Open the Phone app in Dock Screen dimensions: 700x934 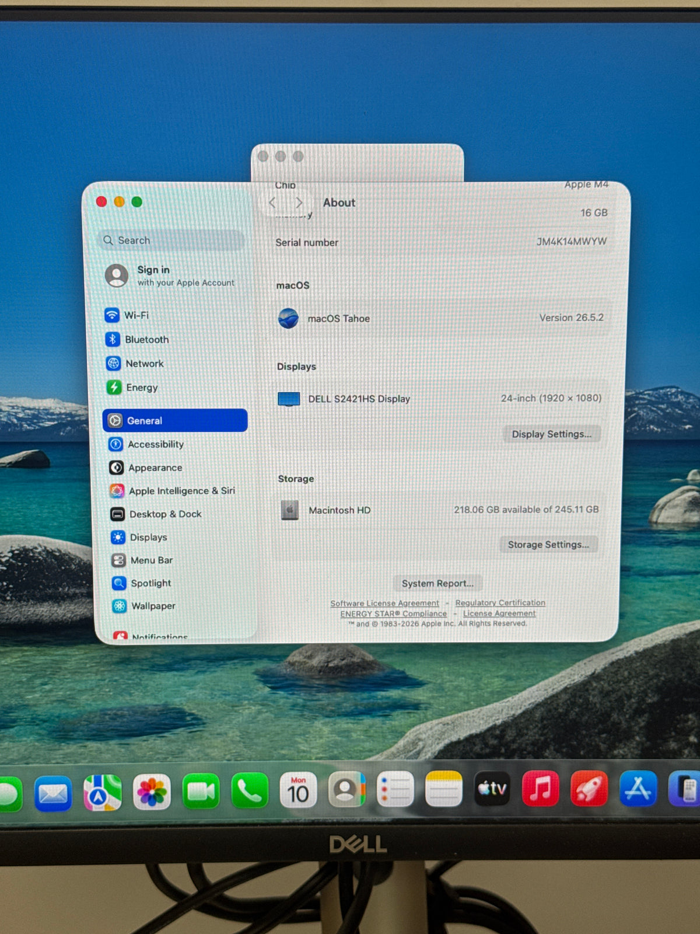[250, 791]
